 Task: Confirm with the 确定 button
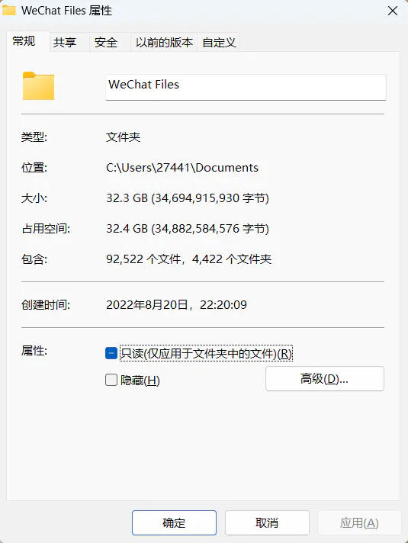[174, 522]
